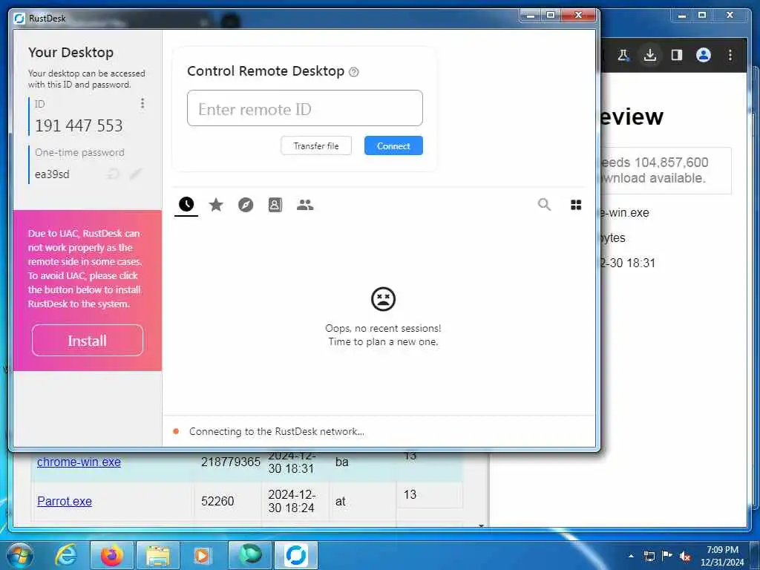This screenshot has width=760, height=570.
Task: Open Chrome downloads icon in the browser toolbar
Action: 650,55
